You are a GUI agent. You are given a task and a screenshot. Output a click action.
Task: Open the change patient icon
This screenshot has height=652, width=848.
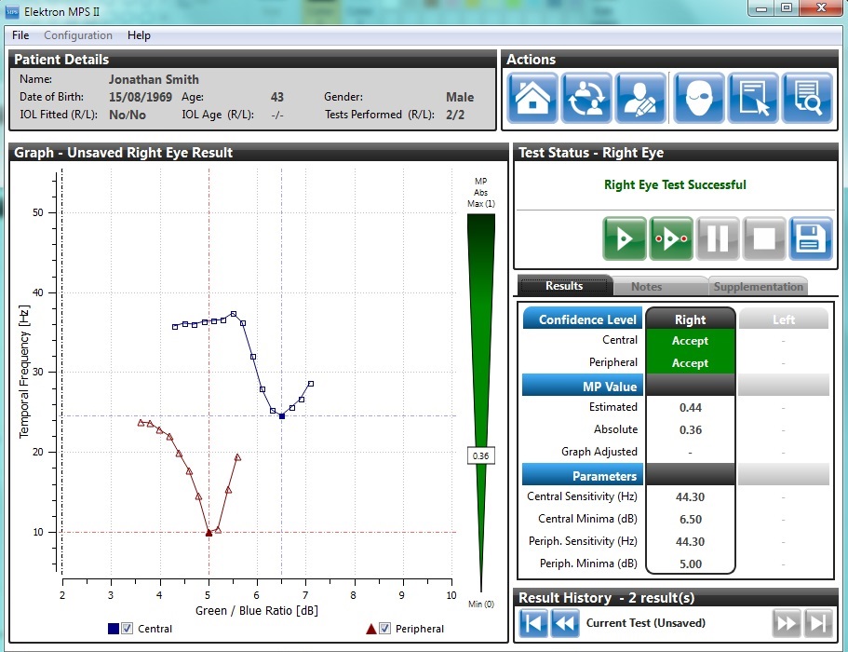[586, 98]
